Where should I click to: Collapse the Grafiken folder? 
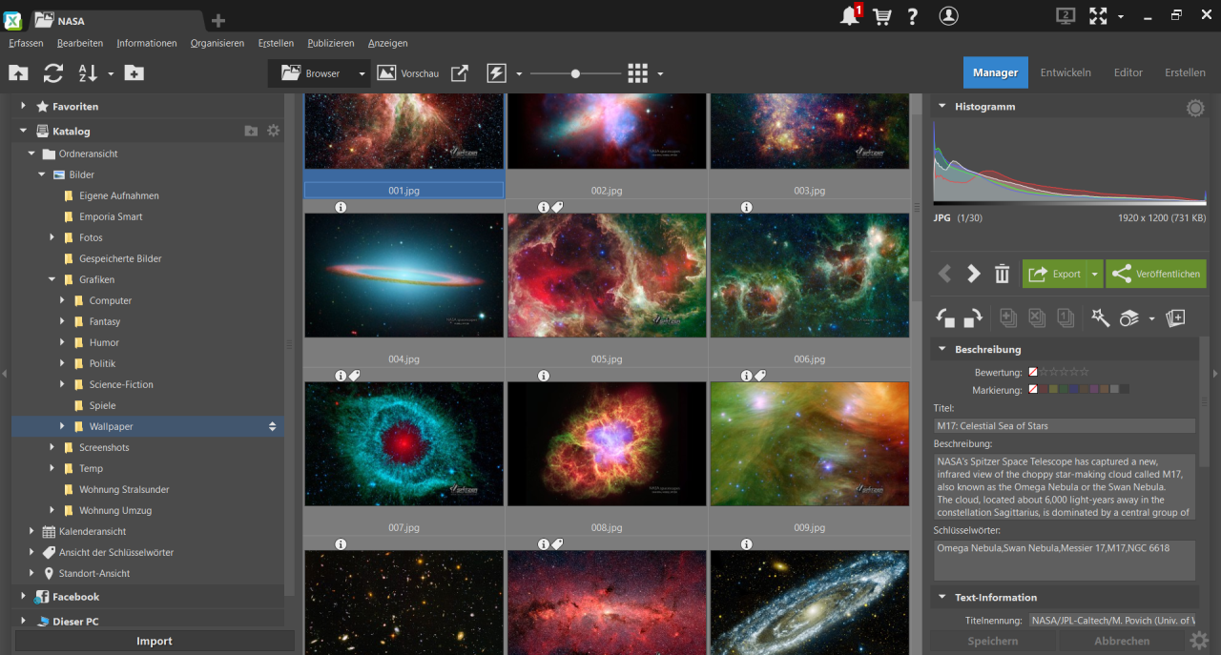point(52,279)
